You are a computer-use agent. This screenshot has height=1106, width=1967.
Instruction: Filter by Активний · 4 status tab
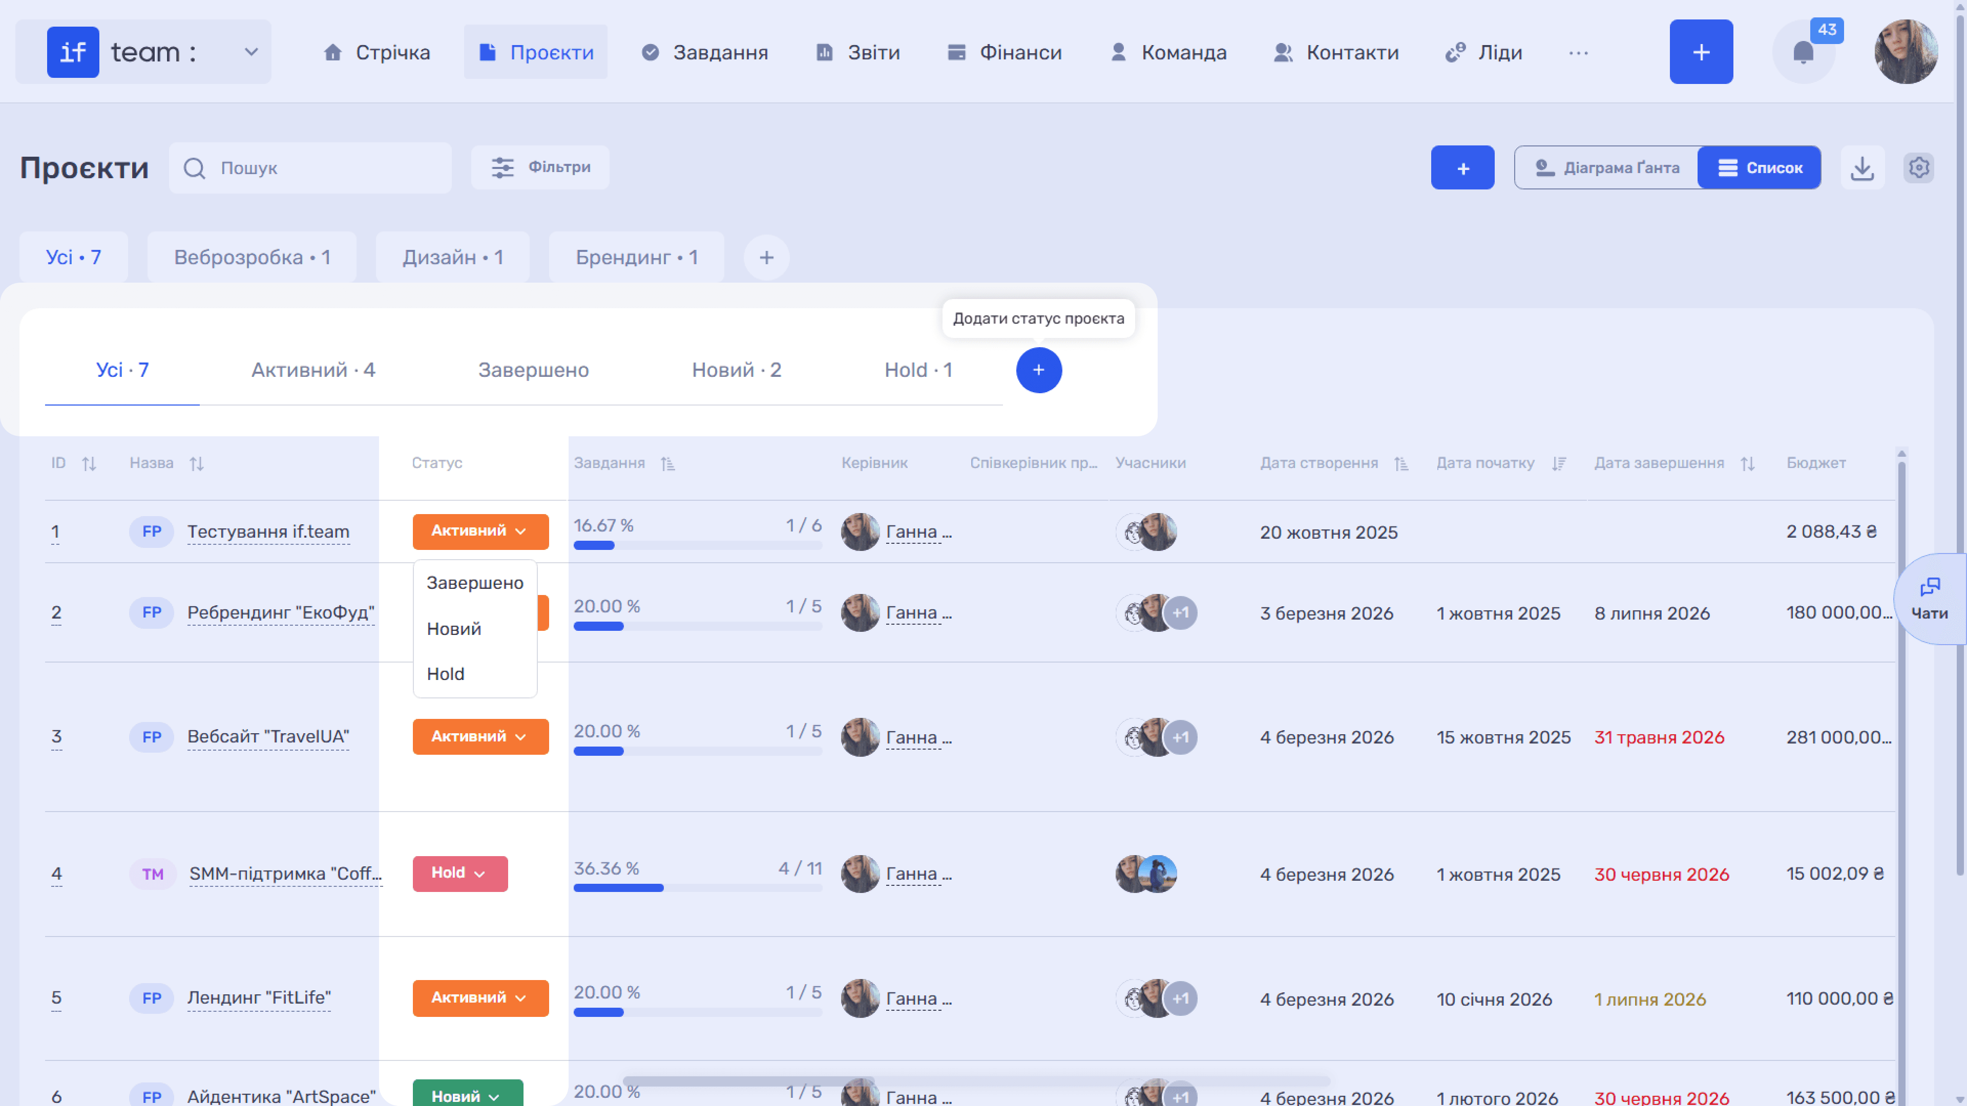(313, 370)
